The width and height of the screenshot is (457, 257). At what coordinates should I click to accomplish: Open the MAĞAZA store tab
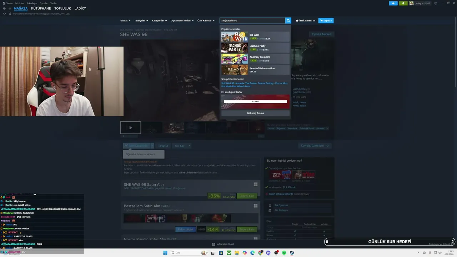[21, 8]
